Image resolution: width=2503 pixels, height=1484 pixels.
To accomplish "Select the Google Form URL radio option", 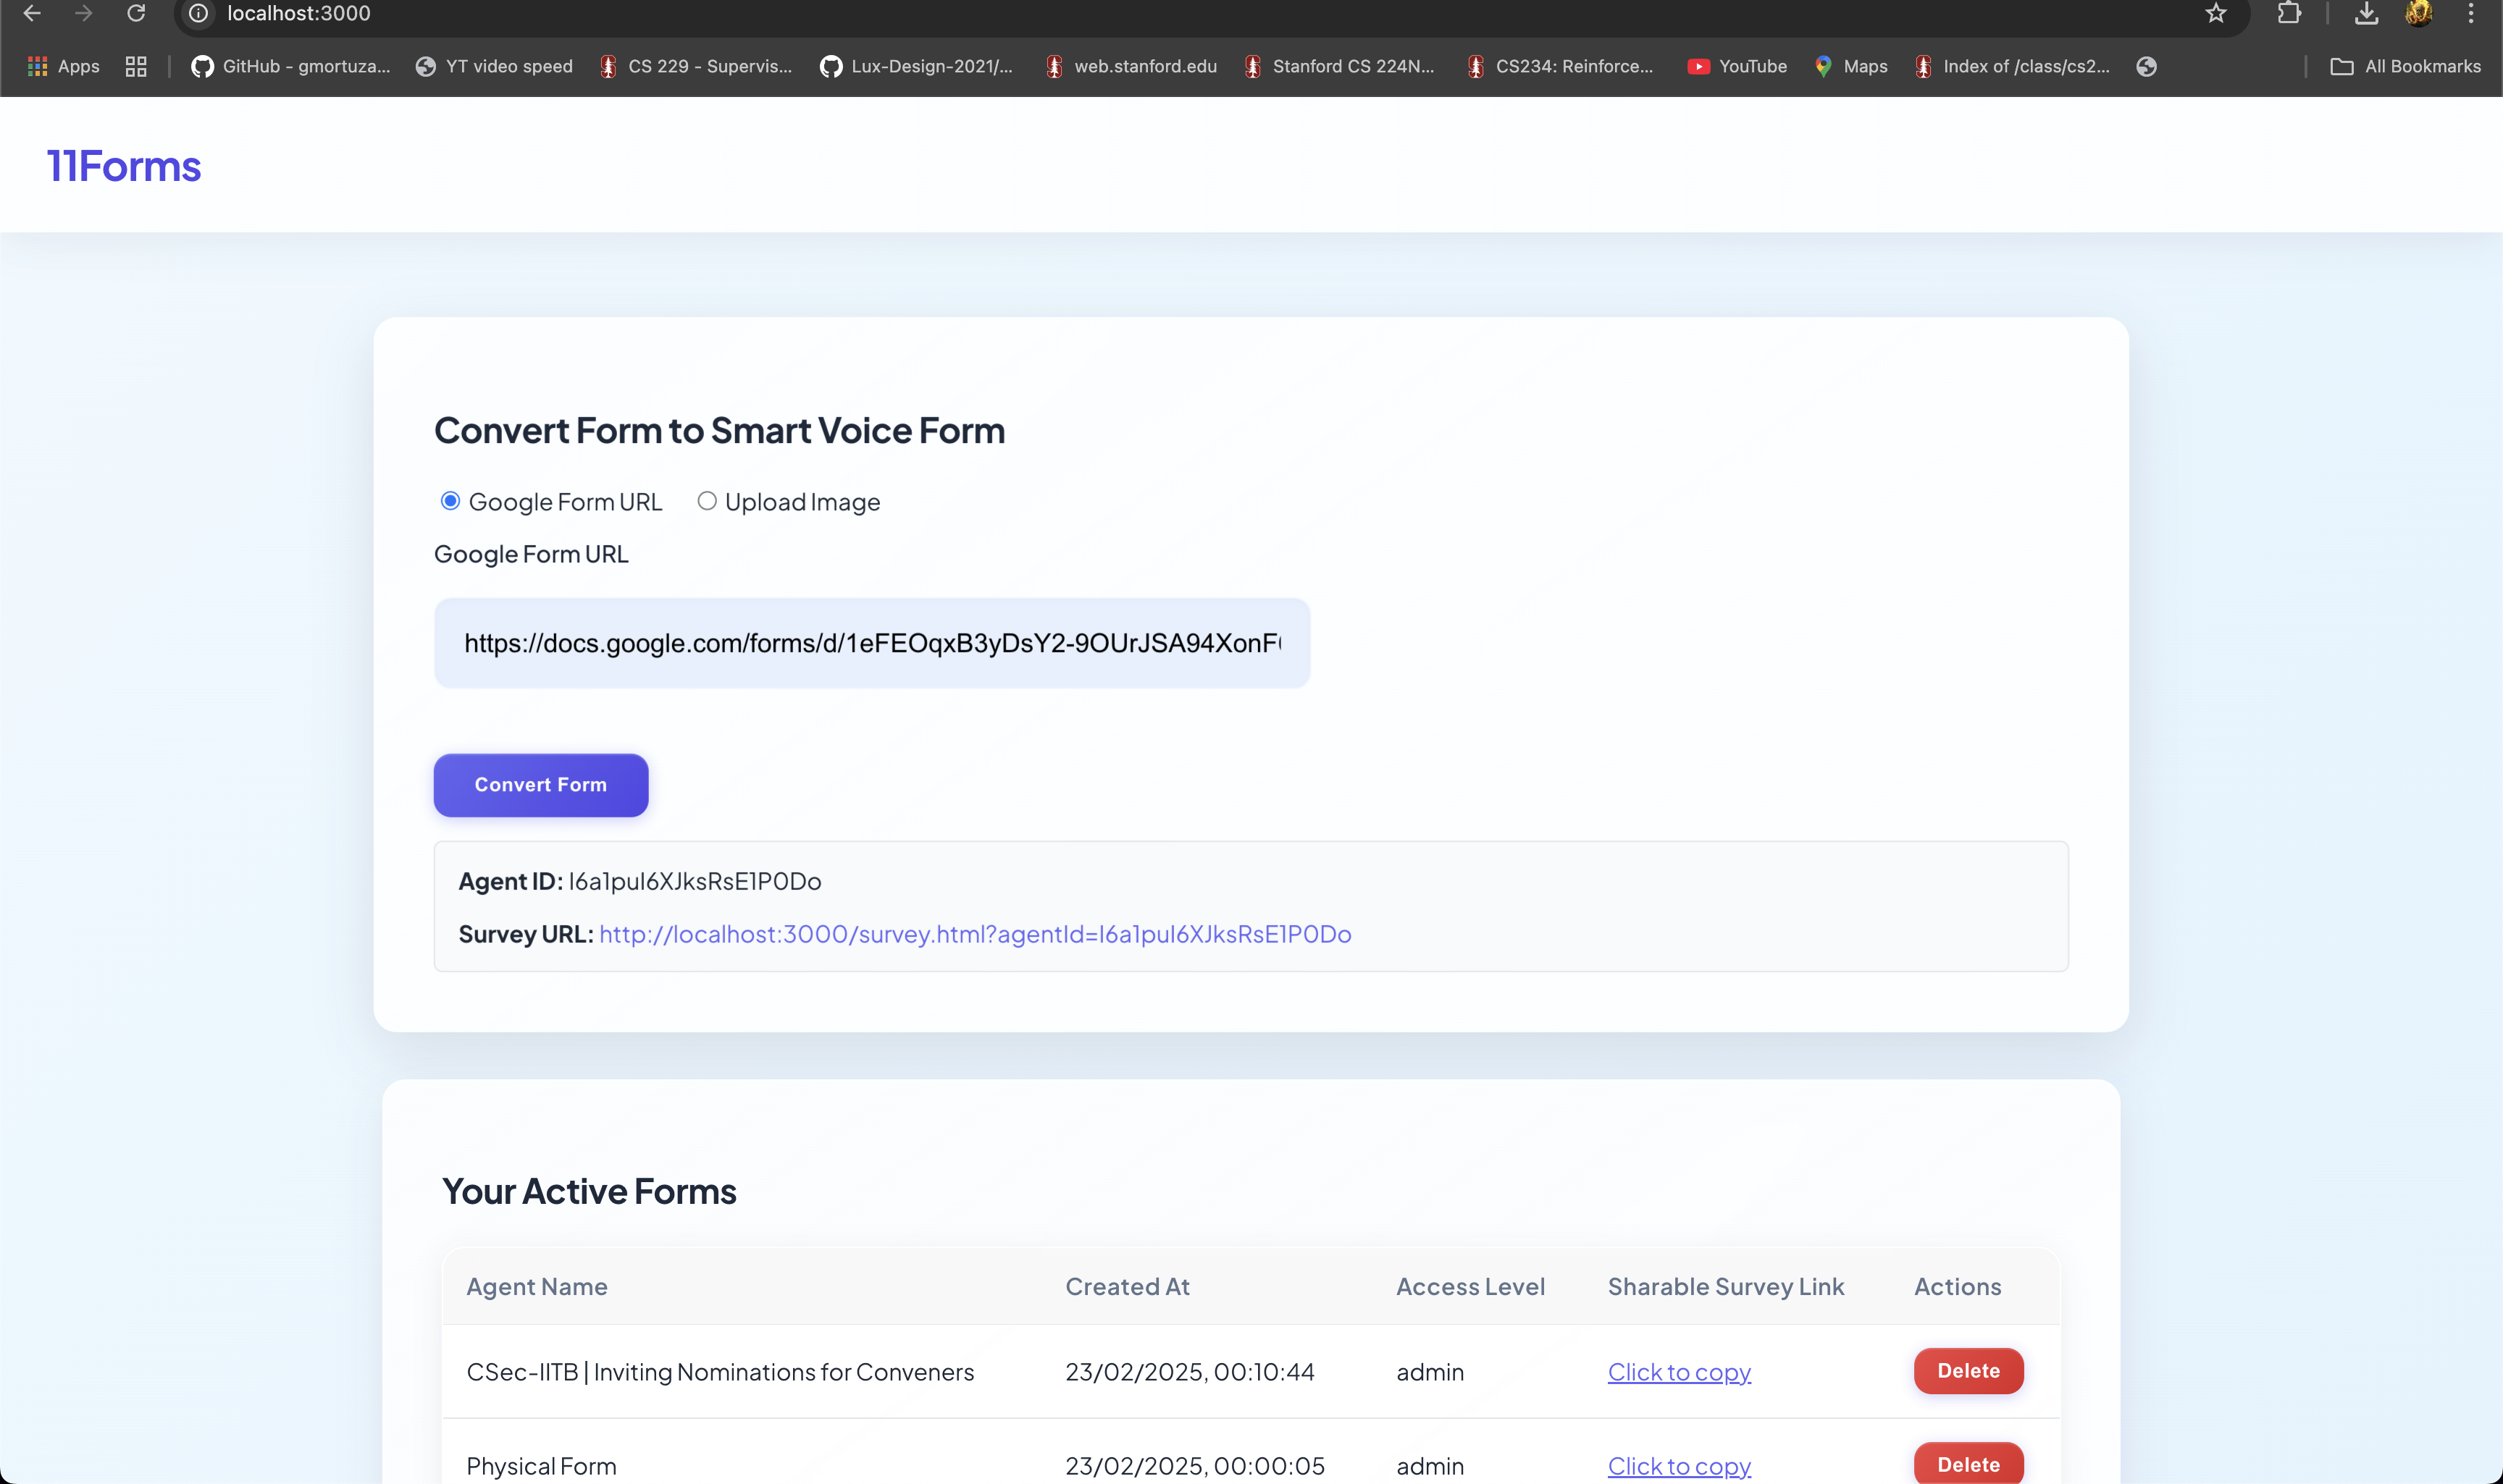I will pyautogui.click(x=450, y=501).
